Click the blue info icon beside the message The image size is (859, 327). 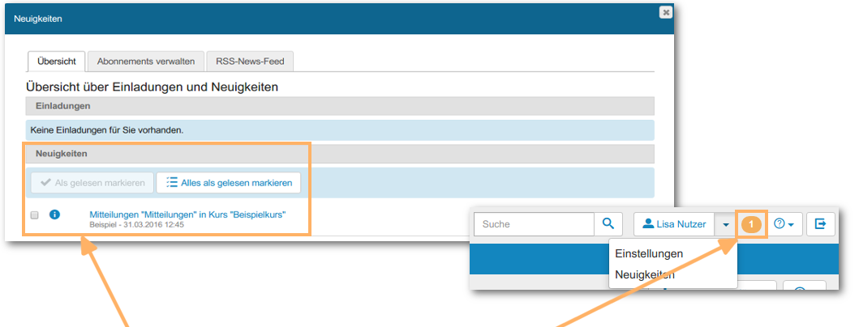[55, 214]
